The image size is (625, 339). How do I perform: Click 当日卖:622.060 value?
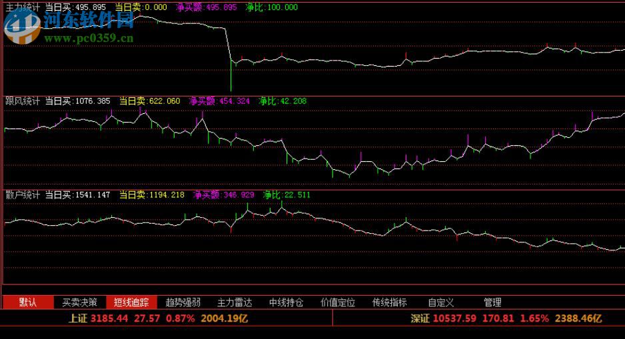pos(149,101)
